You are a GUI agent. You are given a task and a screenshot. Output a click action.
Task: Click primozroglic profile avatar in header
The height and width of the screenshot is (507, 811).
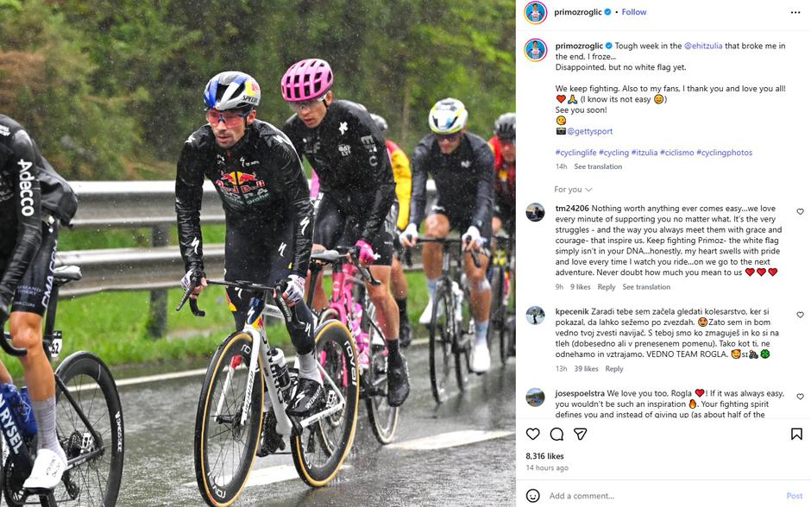(535, 12)
